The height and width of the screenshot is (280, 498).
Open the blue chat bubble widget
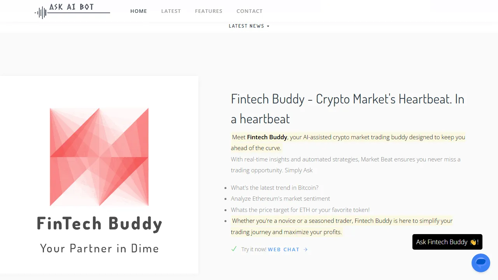tap(480, 263)
